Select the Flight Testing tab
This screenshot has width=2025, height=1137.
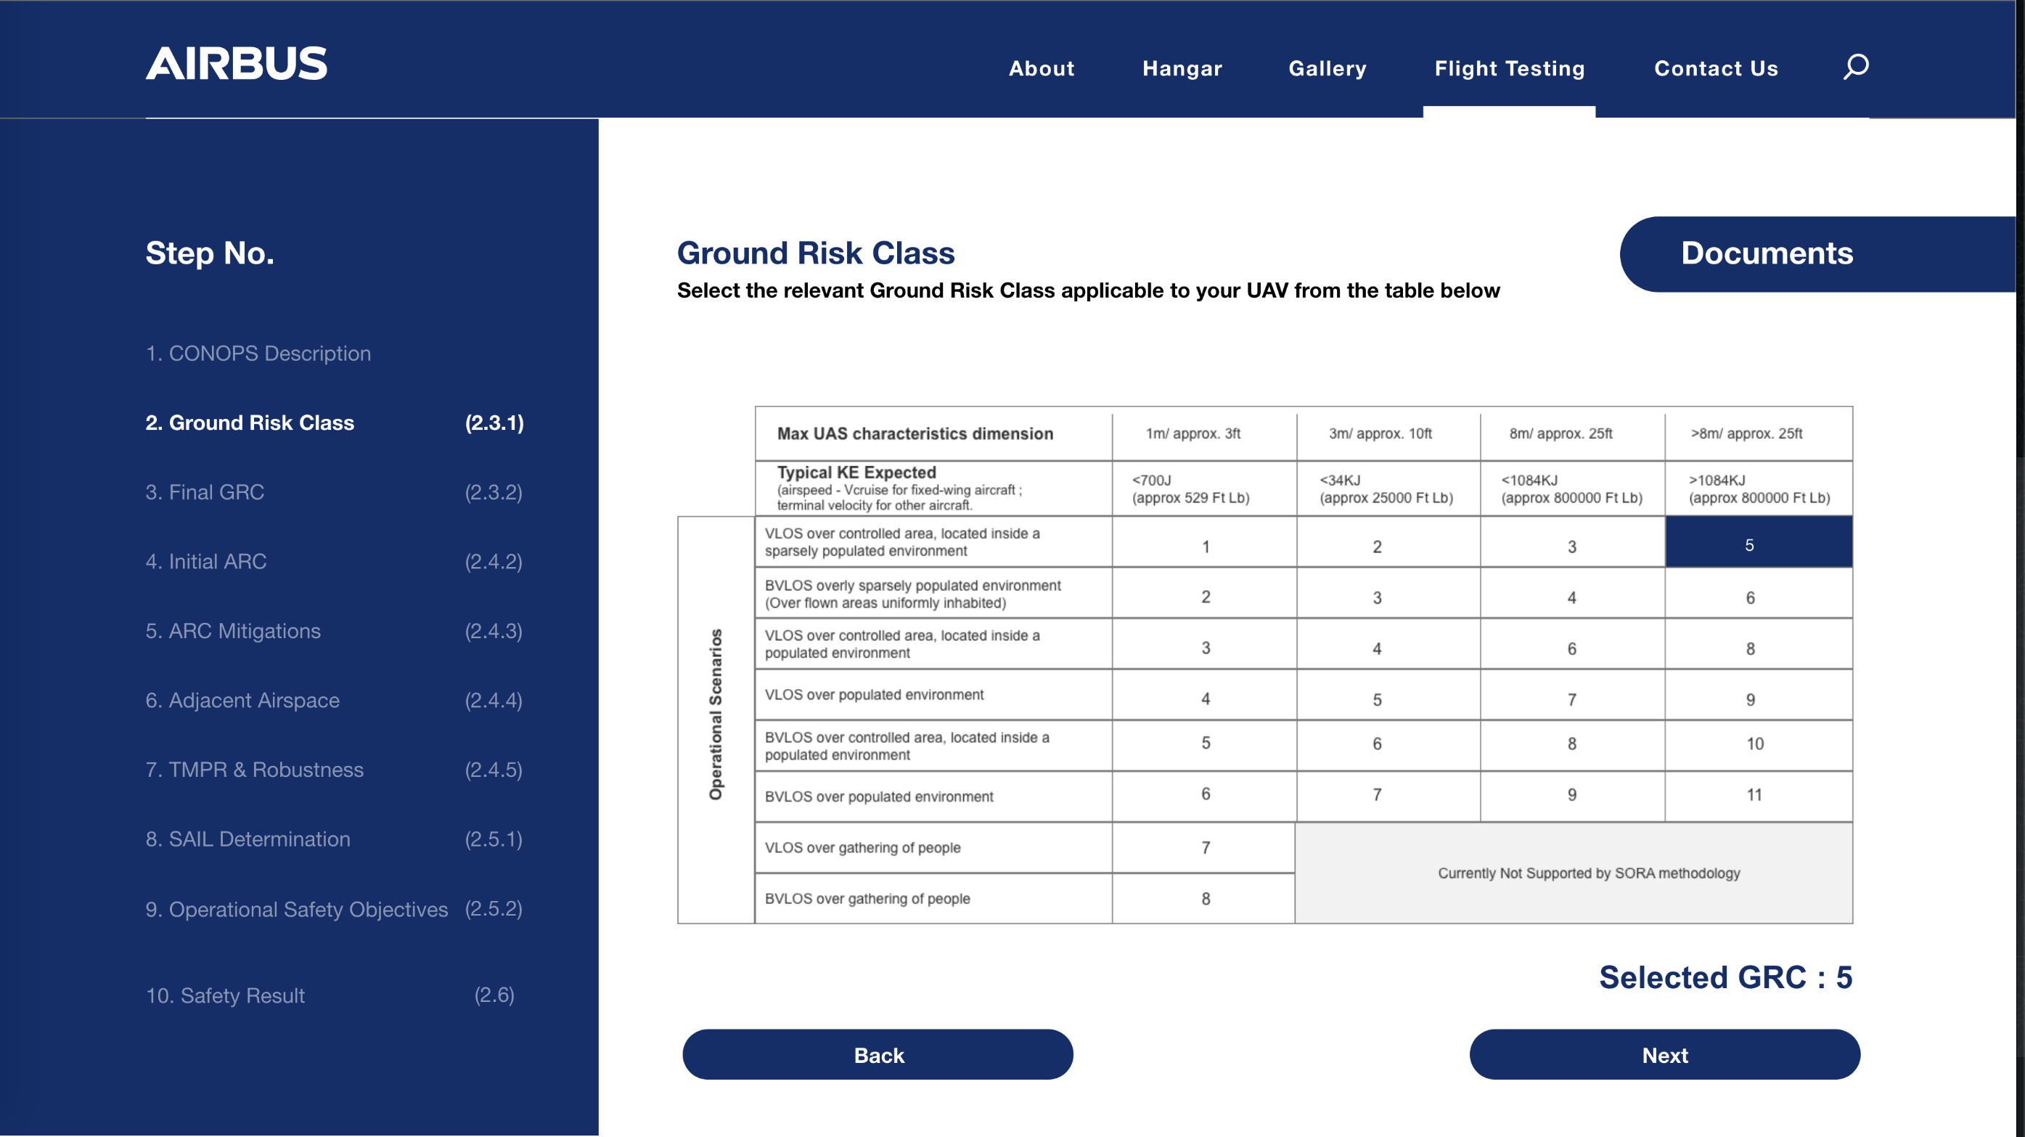pyautogui.click(x=1508, y=68)
